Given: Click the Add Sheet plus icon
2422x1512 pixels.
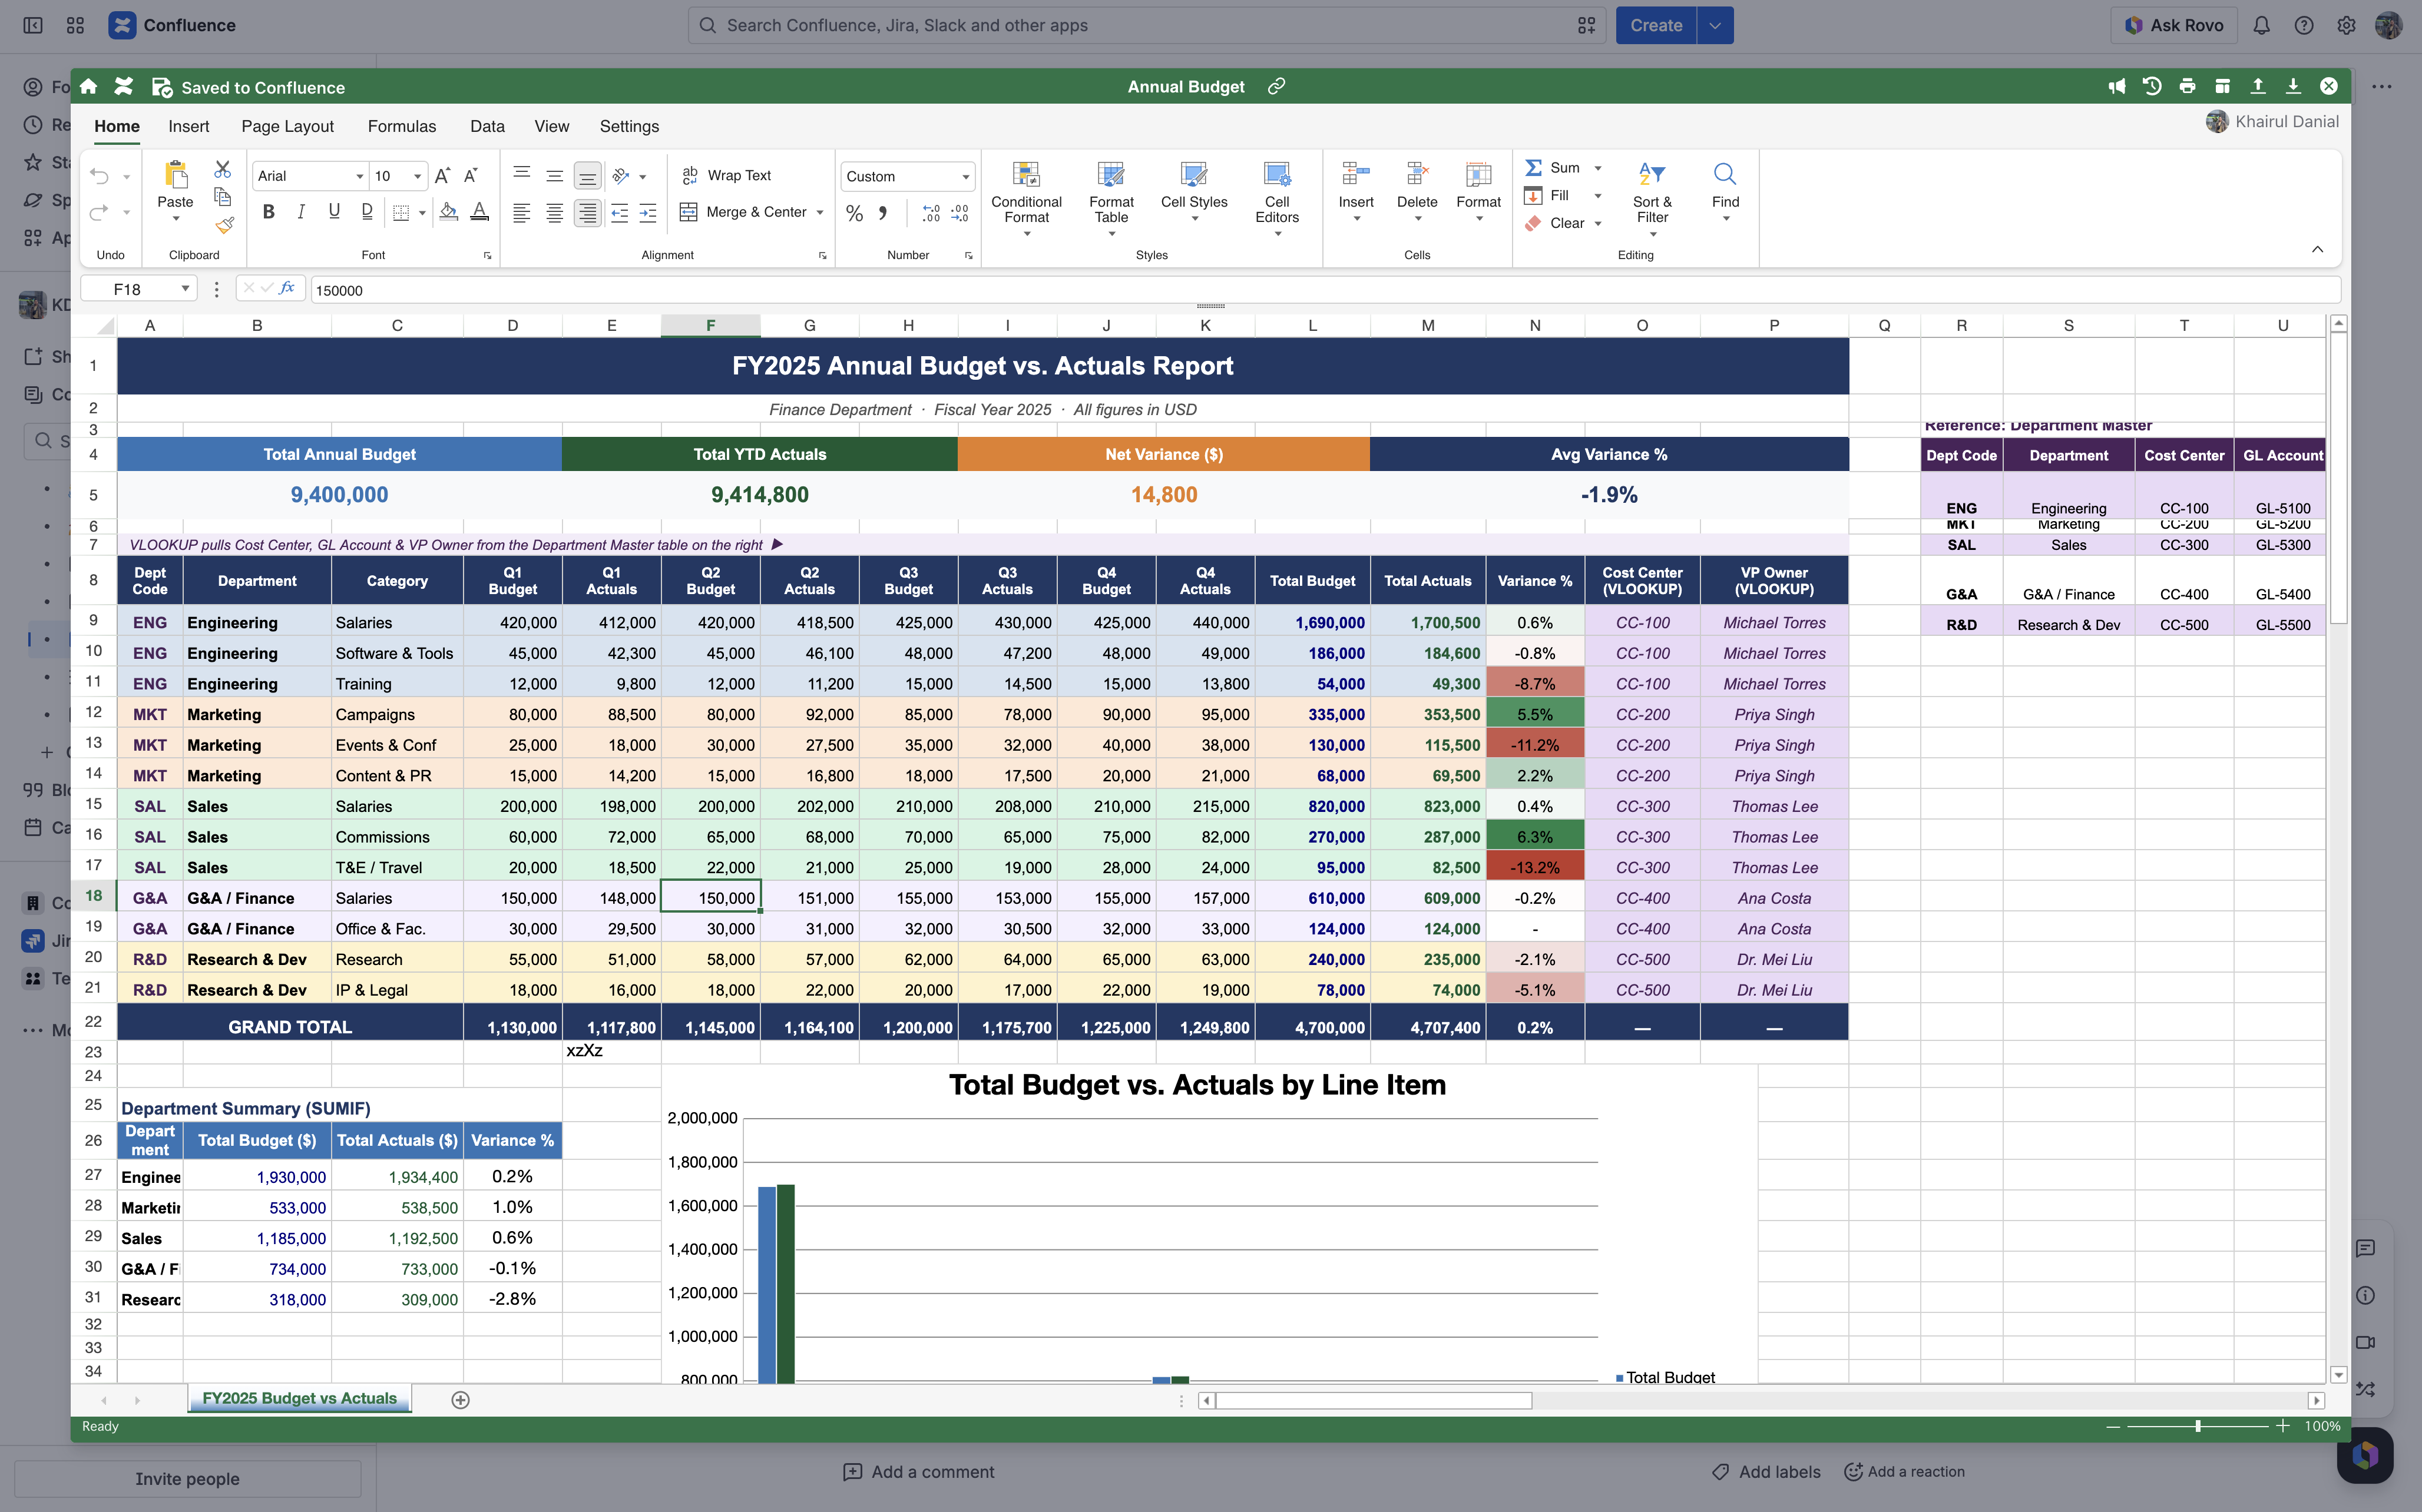Looking at the screenshot, I should (460, 1400).
